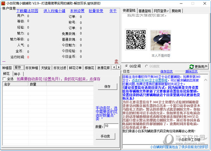Click the QR code image
The height and width of the screenshot is (151, 211).
point(136,40)
